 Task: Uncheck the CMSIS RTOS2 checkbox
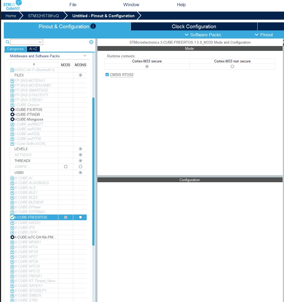[x=107, y=75]
